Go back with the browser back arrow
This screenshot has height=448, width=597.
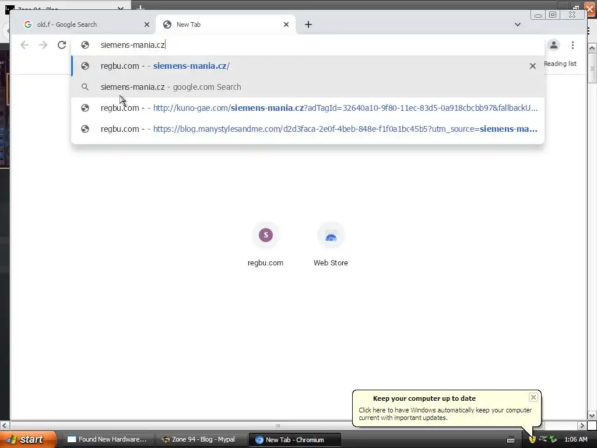pyautogui.click(x=24, y=45)
